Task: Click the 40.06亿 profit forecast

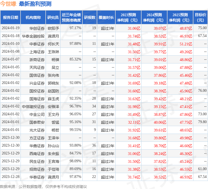Action: tap(160, 122)
